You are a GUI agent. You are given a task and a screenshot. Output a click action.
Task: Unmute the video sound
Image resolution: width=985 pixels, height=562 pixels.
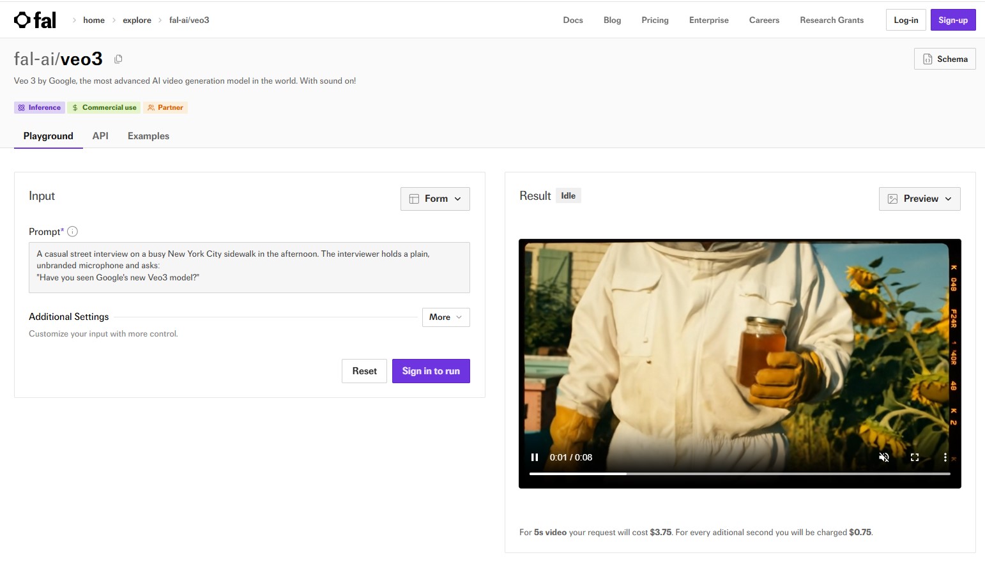tap(884, 457)
